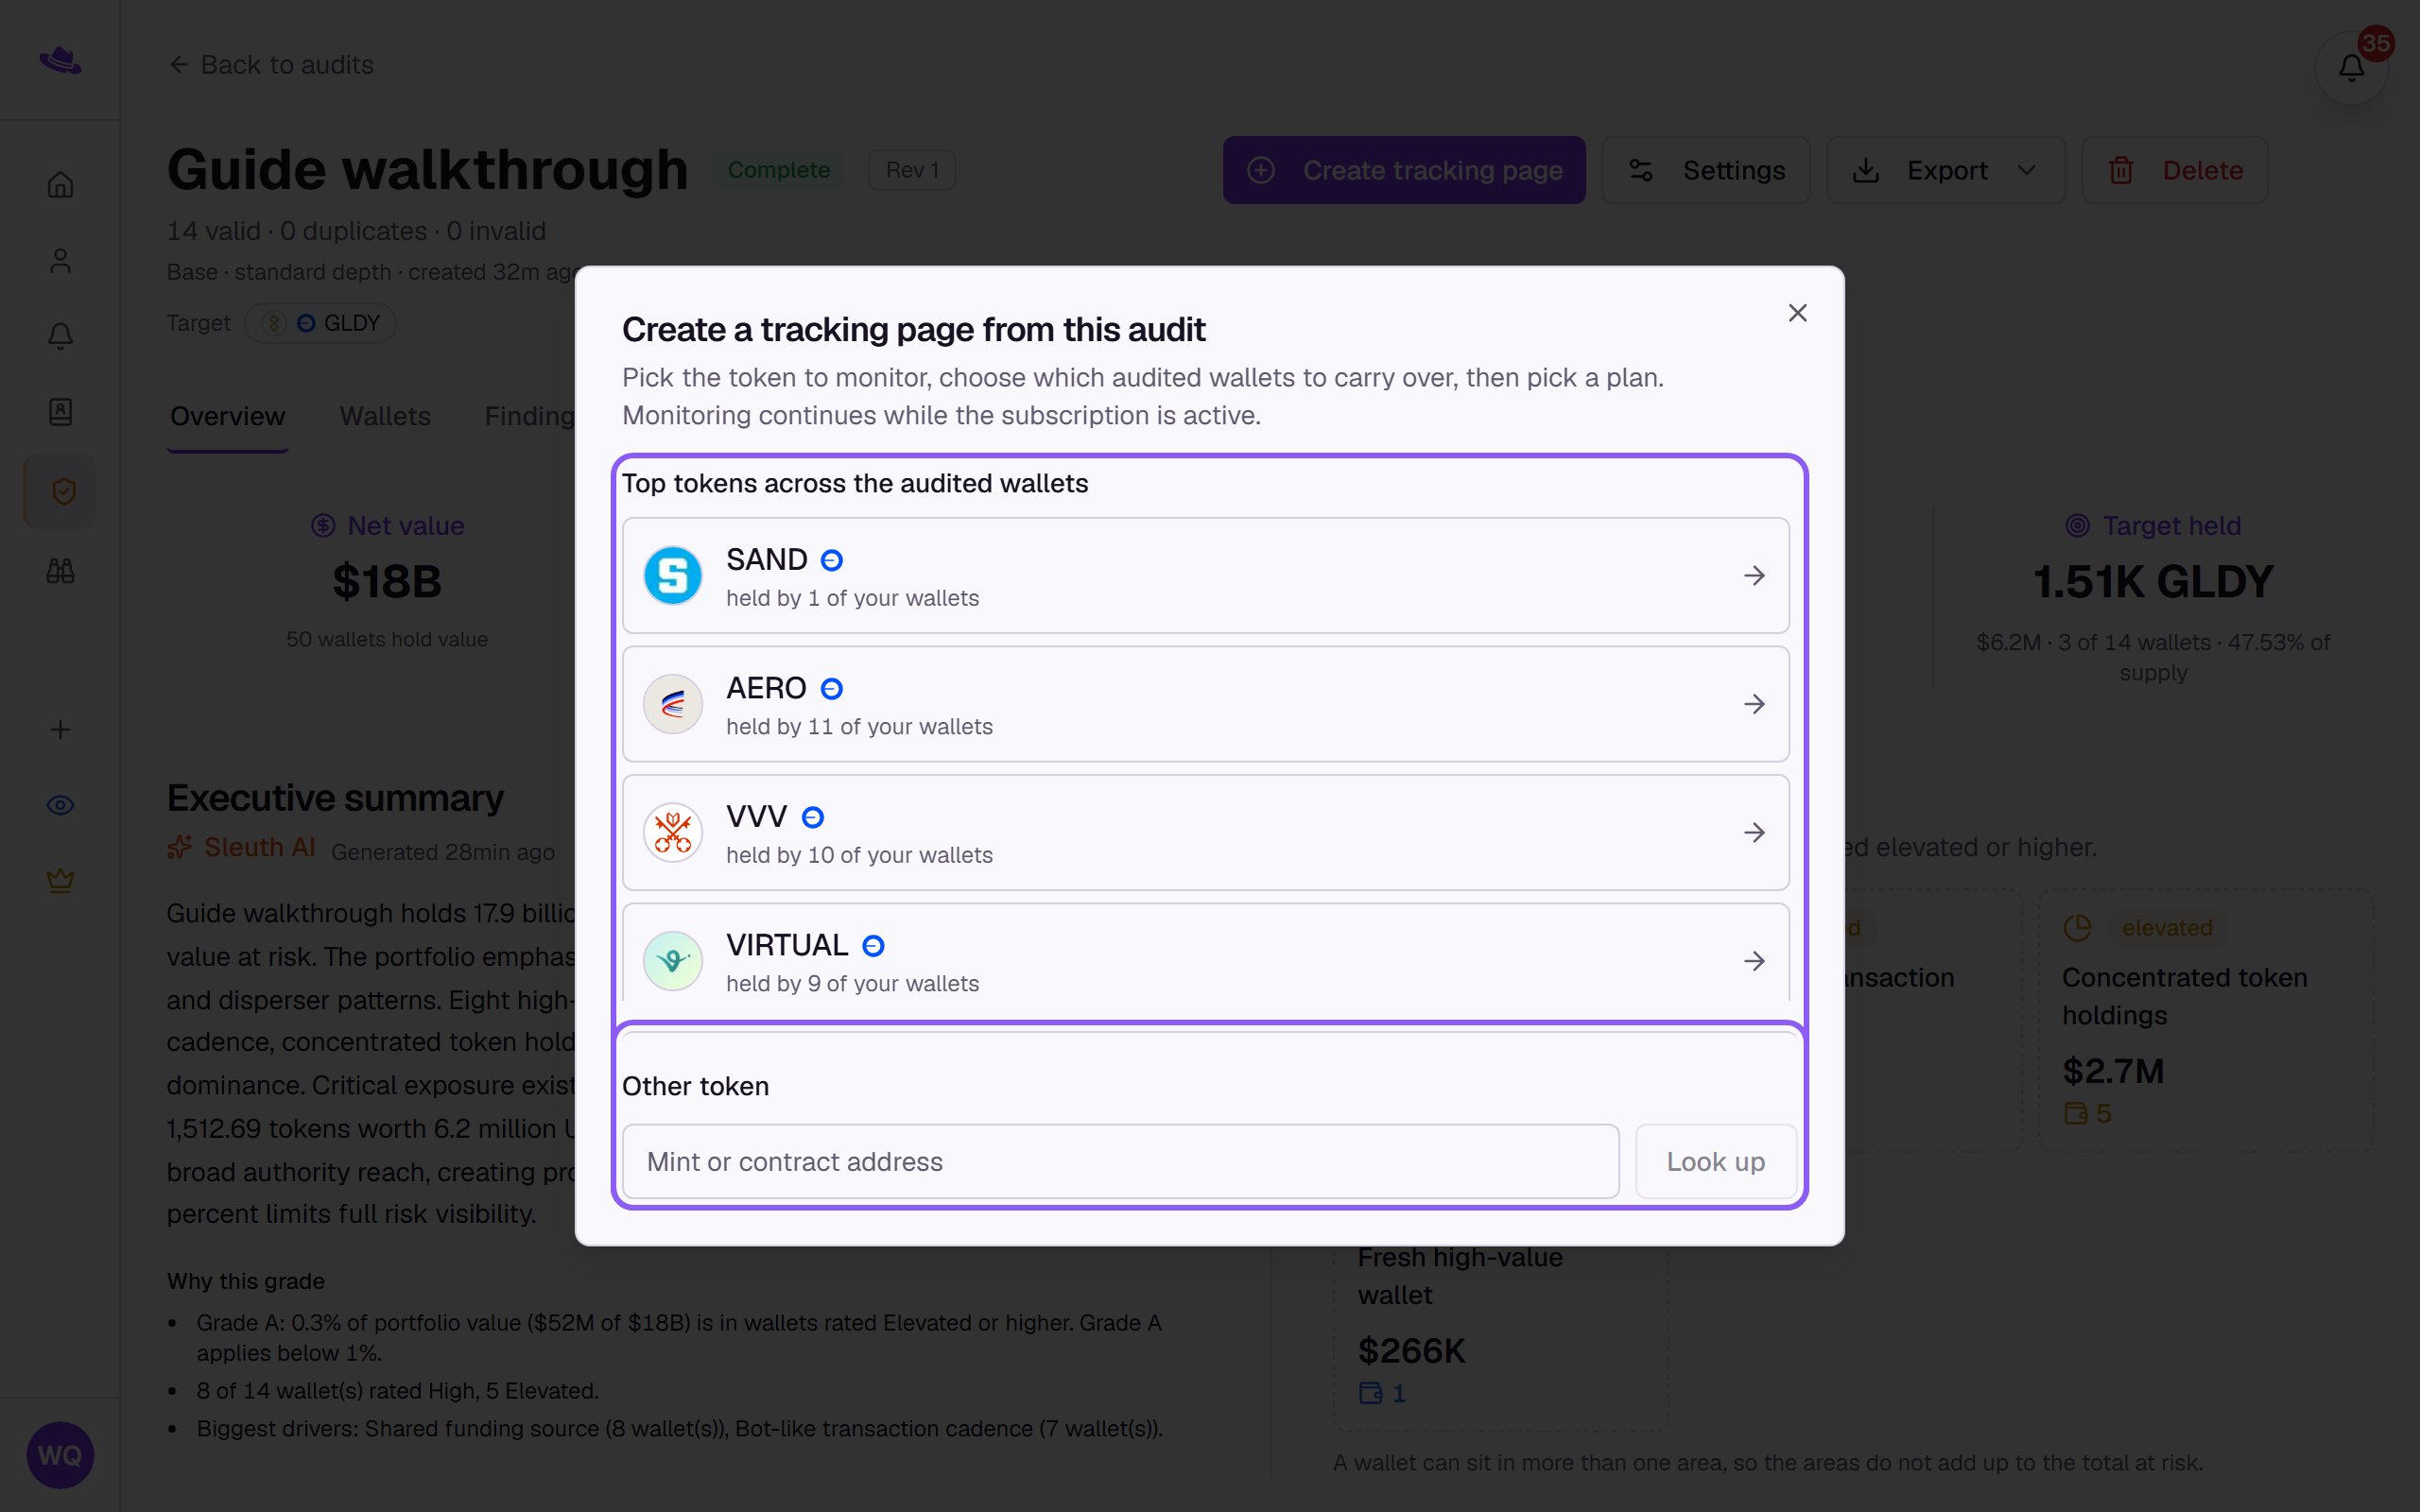The image size is (2420, 1512).
Task: Expand the Export dropdown
Action: tap(1945, 170)
